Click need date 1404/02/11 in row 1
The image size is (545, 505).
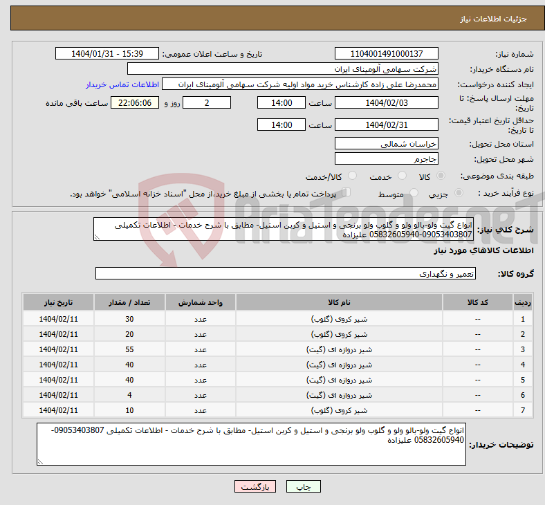click(58, 319)
